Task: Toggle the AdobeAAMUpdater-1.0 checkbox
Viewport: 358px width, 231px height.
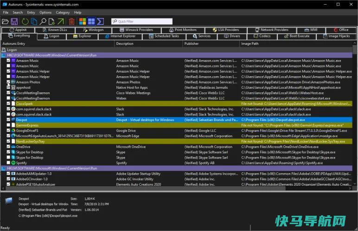Action: tap(8, 173)
